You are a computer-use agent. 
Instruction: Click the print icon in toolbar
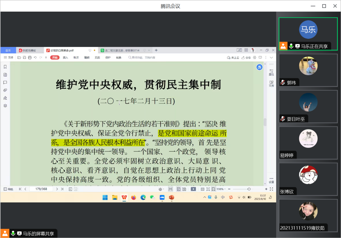[x=30, y=57]
